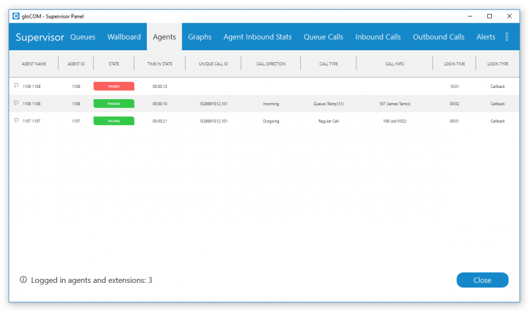
Task: Click the Regular Call type cell
Action: pyautogui.click(x=329, y=121)
